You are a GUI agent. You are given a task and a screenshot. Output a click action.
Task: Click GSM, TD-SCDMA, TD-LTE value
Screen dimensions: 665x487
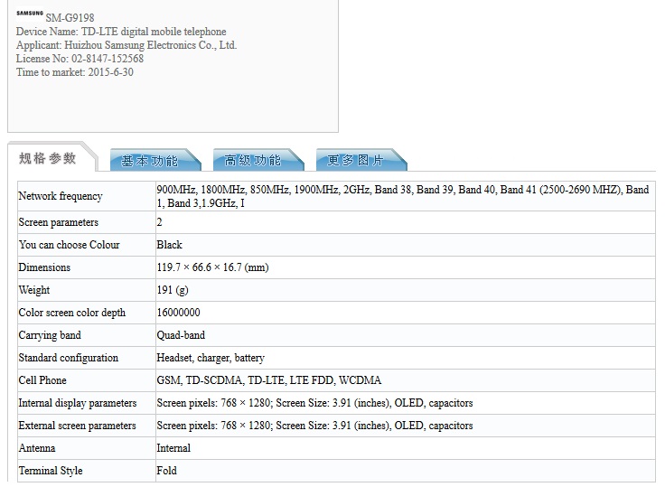tap(269, 380)
